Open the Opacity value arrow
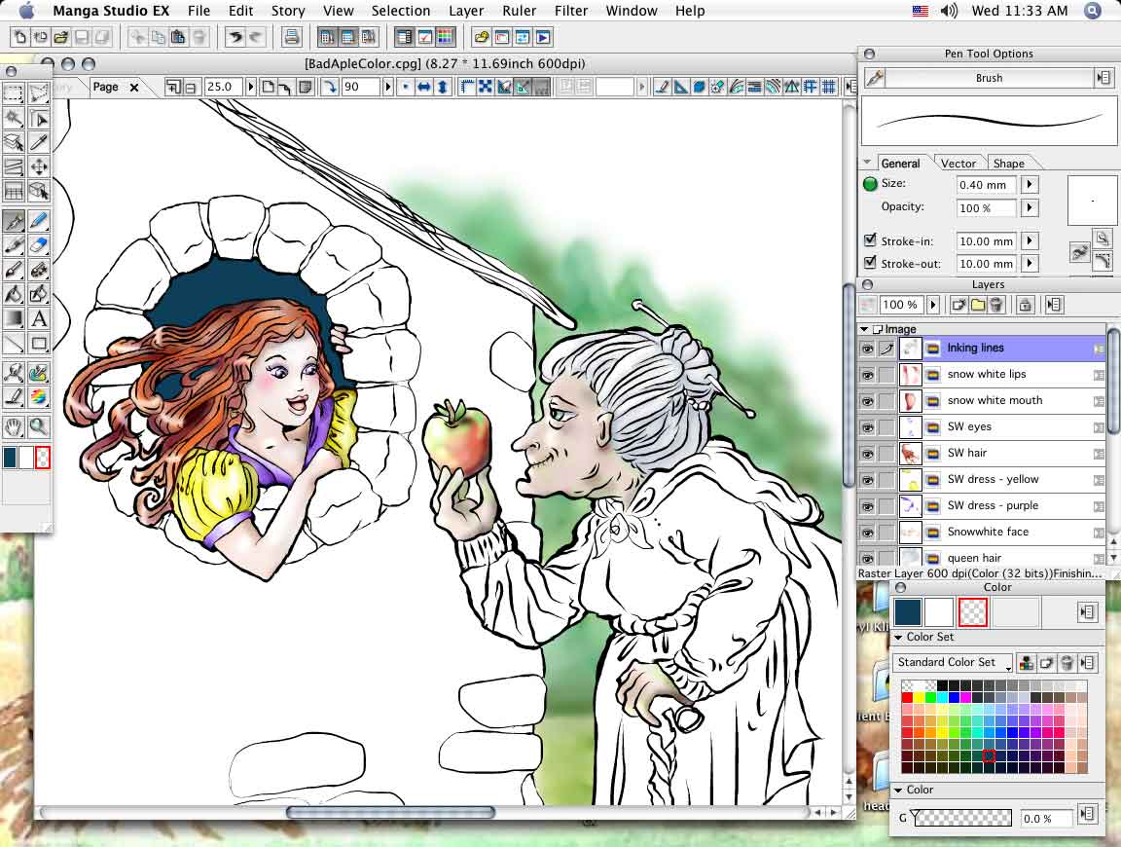Image resolution: width=1121 pixels, height=847 pixels. (x=1030, y=207)
